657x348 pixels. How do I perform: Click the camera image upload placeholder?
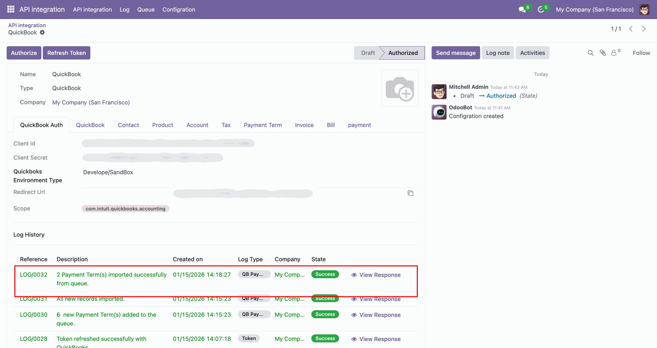click(x=400, y=88)
